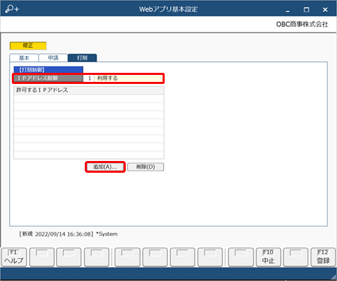Select the last row of allowed IP list
The image size is (337, 281).
[89, 155]
